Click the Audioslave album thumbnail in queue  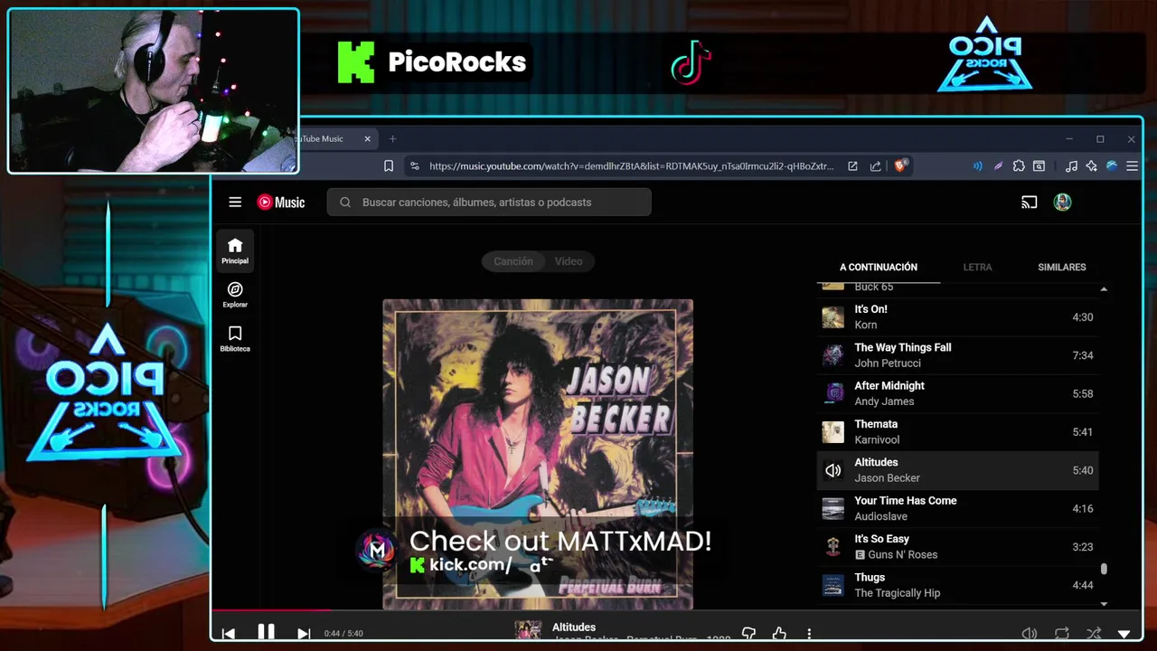(x=832, y=509)
